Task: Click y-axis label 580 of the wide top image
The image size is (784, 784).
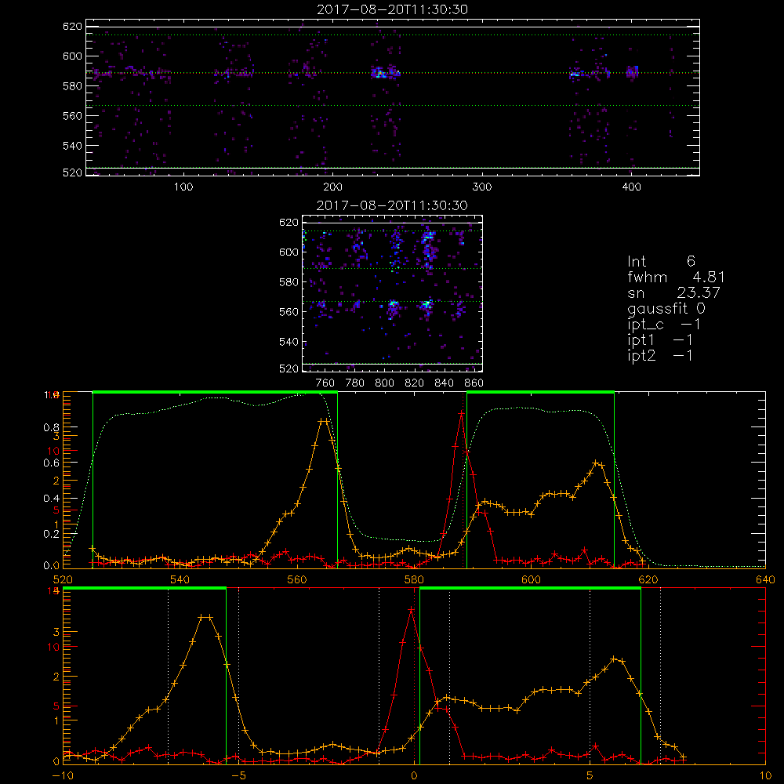Action: [72, 86]
